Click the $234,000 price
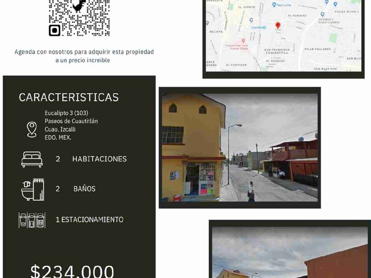Image resolution: width=371 pixels, height=278 pixels. click(72, 271)
